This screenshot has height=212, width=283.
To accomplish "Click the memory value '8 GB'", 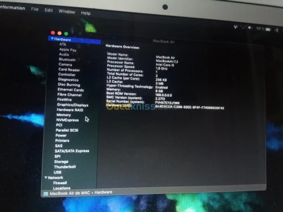I will coord(159,91).
